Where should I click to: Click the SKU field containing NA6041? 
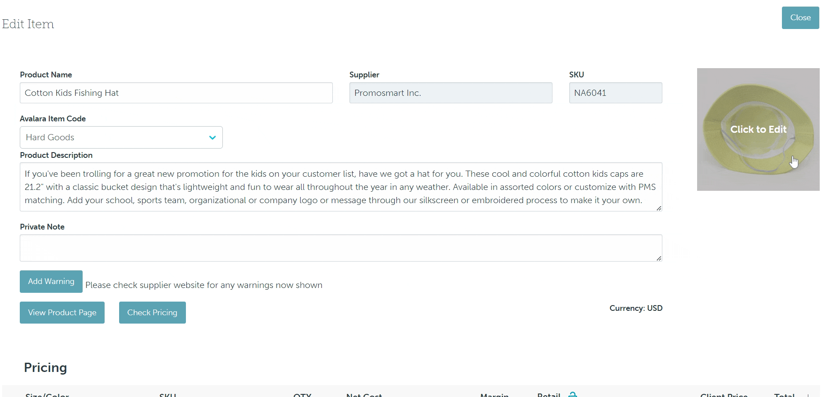coord(615,93)
